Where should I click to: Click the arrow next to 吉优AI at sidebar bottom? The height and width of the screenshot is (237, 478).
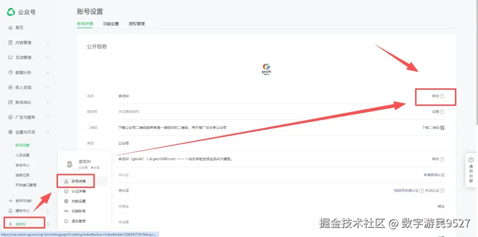pos(48,224)
